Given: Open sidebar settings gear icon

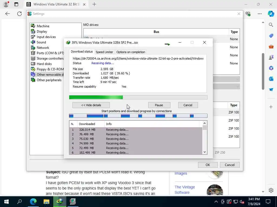Looking at the screenshot, I should click(x=271, y=190).
